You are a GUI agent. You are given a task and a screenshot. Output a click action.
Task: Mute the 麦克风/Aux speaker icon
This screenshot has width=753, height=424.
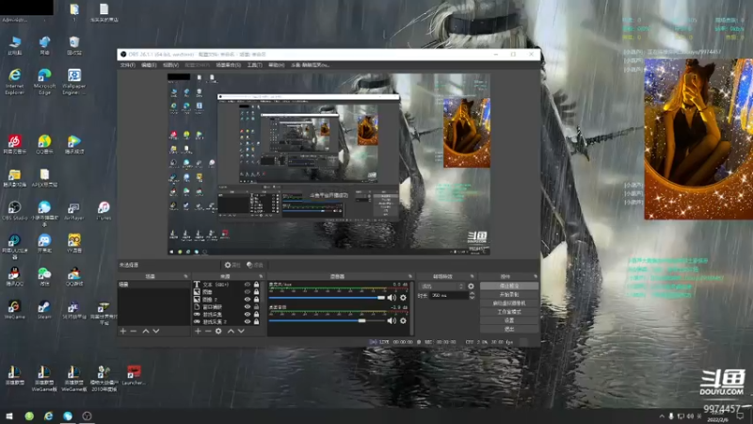tap(392, 298)
